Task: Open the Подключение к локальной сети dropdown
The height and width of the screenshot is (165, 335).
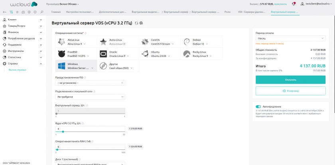Action: point(90,97)
